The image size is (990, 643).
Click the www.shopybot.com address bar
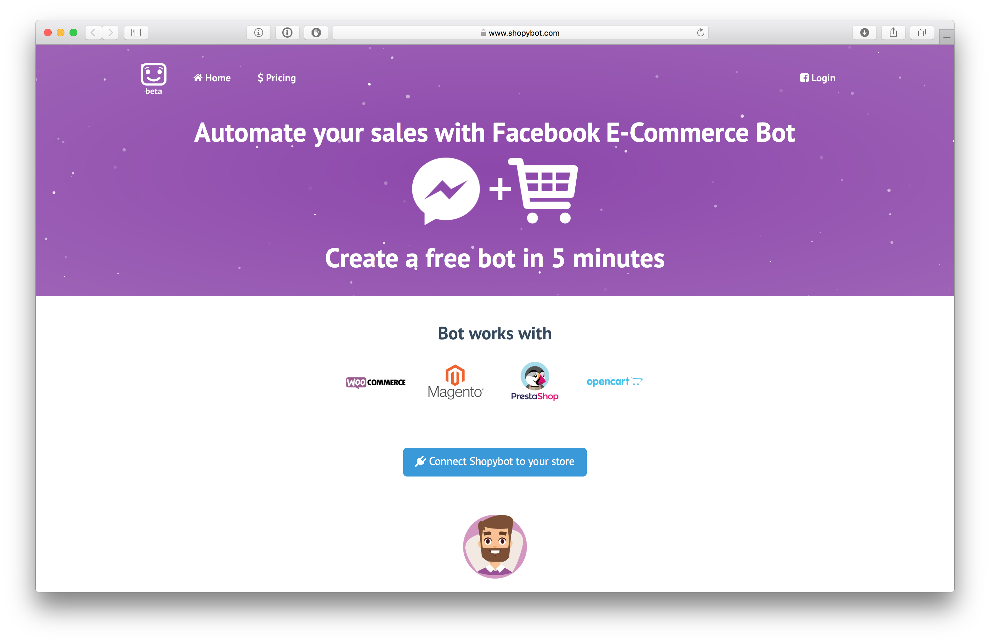(x=521, y=33)
